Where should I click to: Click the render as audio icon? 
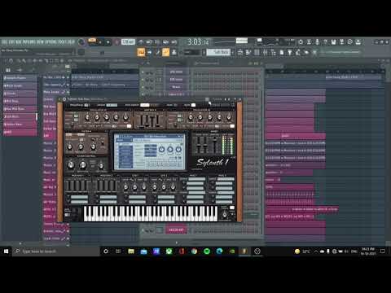pos(341,42)
